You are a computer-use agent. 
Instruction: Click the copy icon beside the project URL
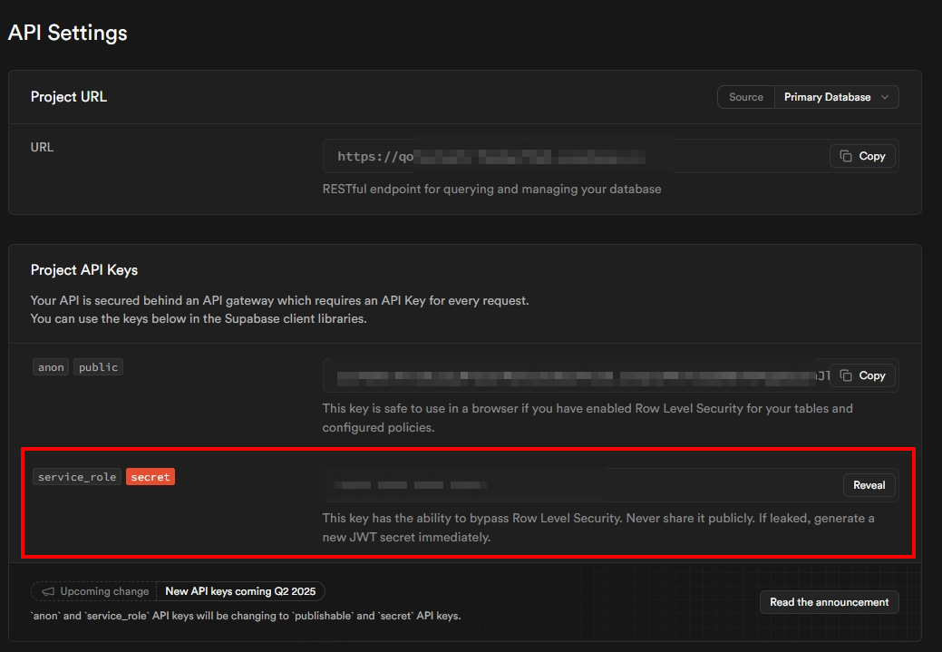click(846, 156)
